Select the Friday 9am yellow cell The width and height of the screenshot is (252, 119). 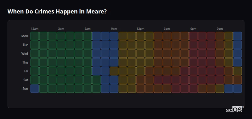click(114, 71)
